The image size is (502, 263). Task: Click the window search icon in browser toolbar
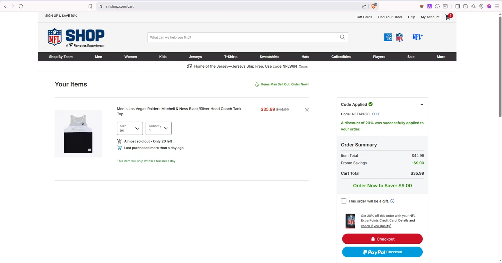[x=445, y=6]
